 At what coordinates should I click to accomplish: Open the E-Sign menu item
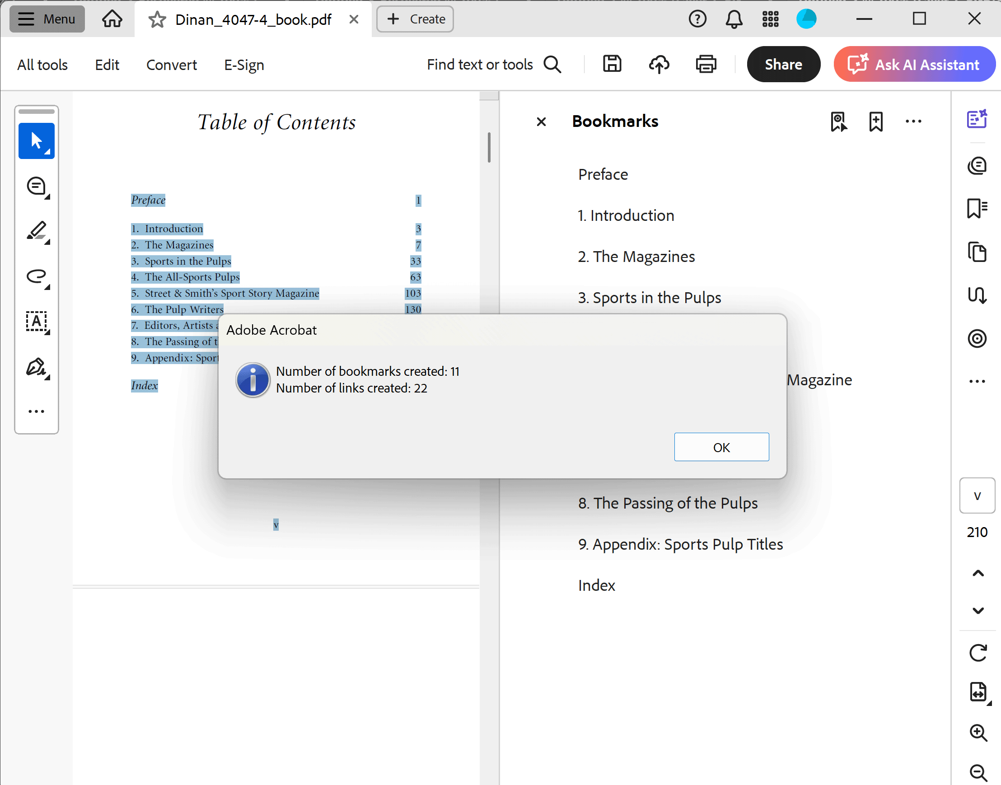pos(244,65)
